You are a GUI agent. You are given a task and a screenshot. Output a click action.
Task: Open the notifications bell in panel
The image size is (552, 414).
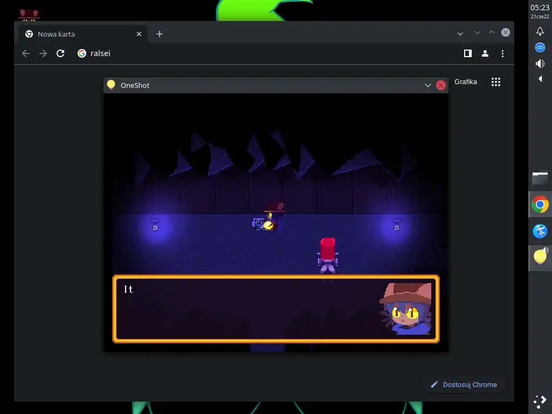click(540, 31)
